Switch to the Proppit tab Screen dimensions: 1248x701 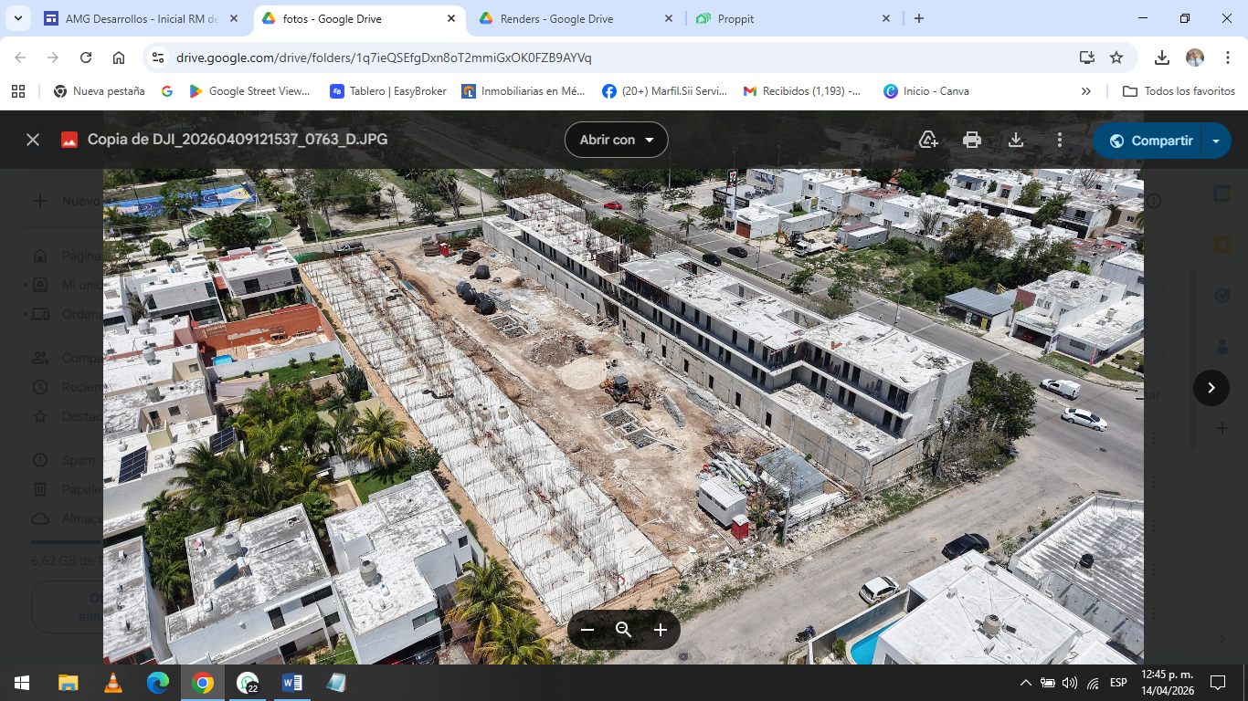(x=795, y=18)
